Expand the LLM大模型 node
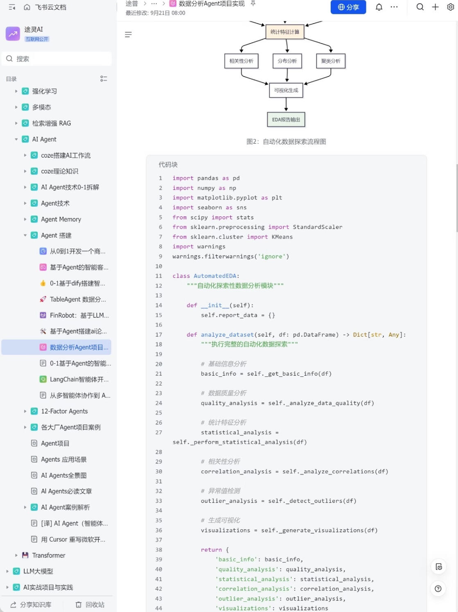This screenshot has width=458, height=612. click(7, 571)
